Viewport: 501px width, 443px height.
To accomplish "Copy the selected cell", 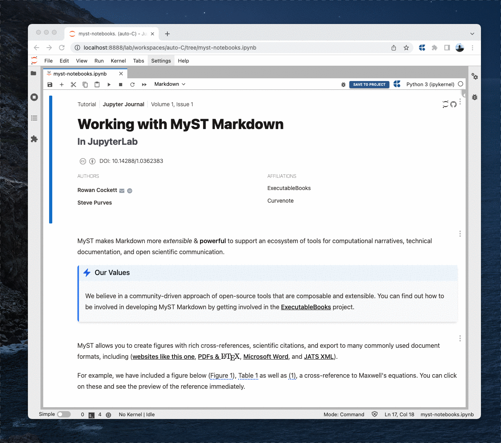I will pyautogui.click(x=85, y=85).
